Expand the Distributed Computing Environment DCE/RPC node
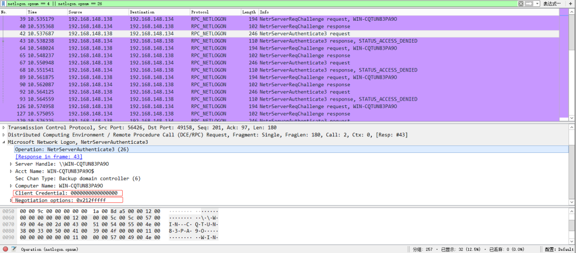Image resolution: width=576 pixels, height=253 pixels. (4, 135)
